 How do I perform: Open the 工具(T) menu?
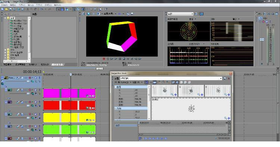(39, 5)
